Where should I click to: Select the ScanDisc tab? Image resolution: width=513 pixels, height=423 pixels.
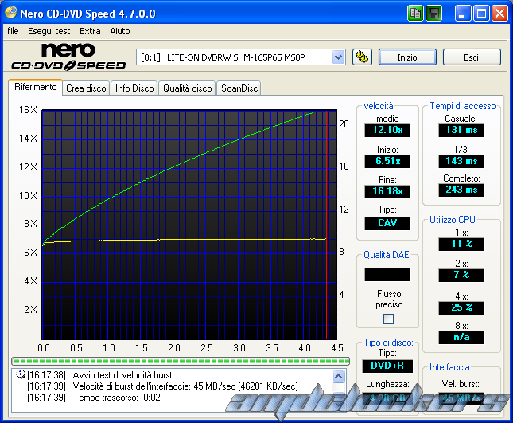pyautogui.click(x=239, y=88)
